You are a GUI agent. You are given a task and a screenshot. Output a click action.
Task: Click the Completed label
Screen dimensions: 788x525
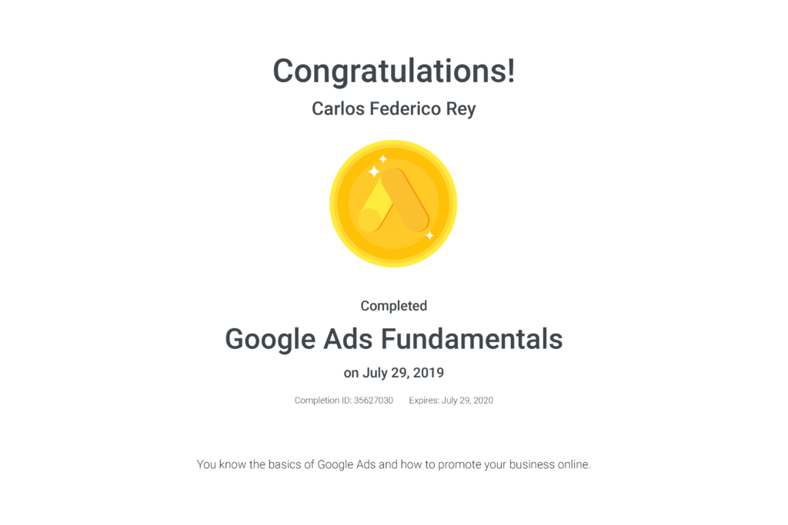coord(393,306)
